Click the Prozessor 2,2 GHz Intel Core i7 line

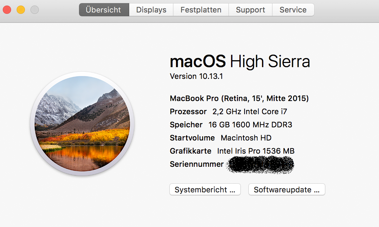click(x=228, y=112)
